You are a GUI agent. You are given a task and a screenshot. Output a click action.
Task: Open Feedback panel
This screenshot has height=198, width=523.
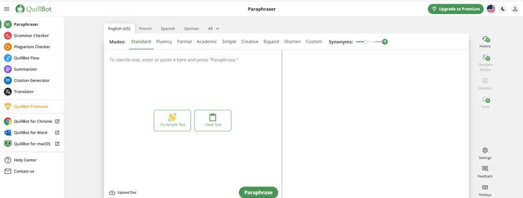485,172
